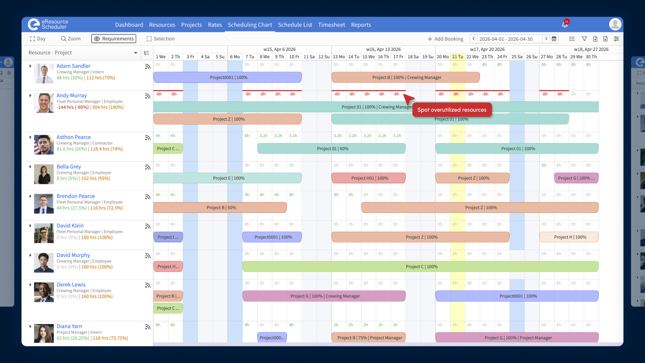Open the list view icon

click(x=572, y=39)
